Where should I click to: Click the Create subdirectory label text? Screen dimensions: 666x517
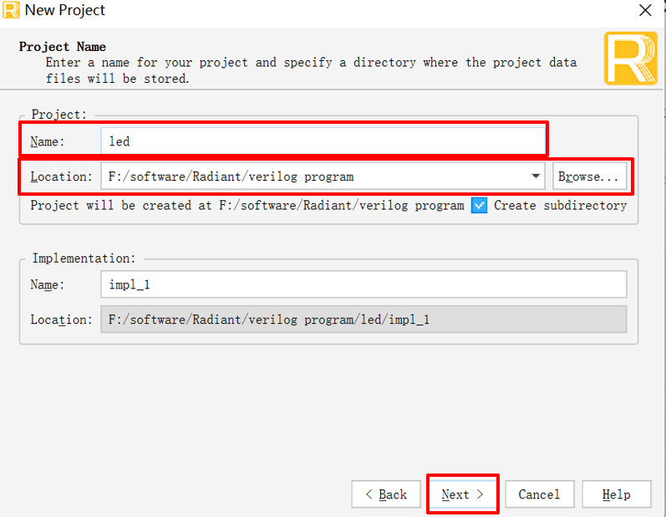click(x=560, y=206)
